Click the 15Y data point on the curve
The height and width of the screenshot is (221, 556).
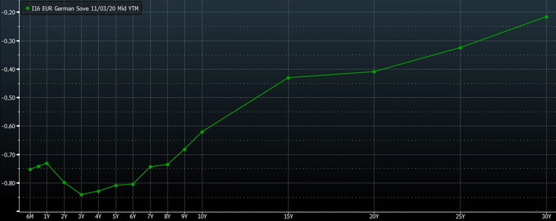click(288, 77)
